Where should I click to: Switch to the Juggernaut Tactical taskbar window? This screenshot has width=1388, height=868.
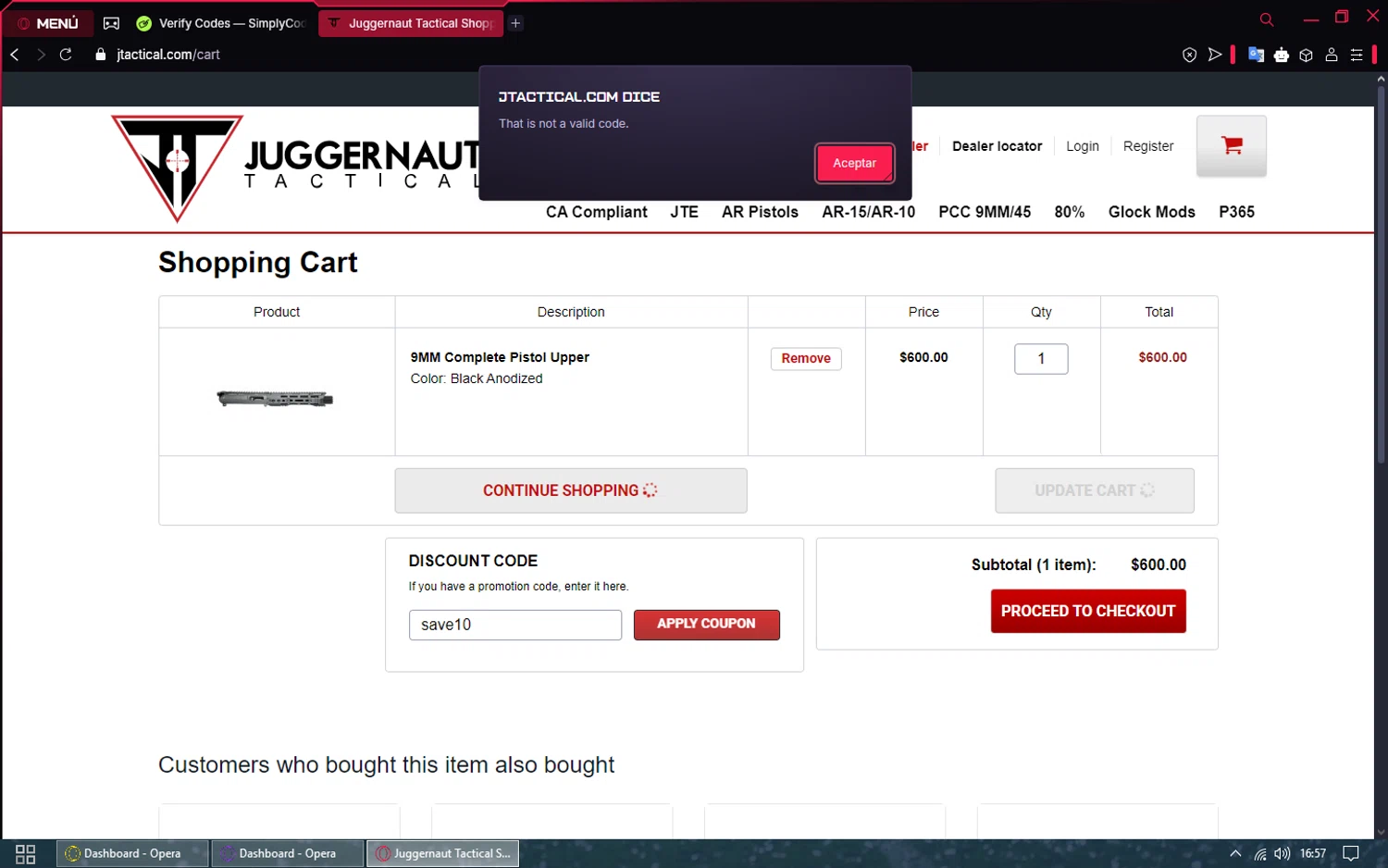point(443,853)
